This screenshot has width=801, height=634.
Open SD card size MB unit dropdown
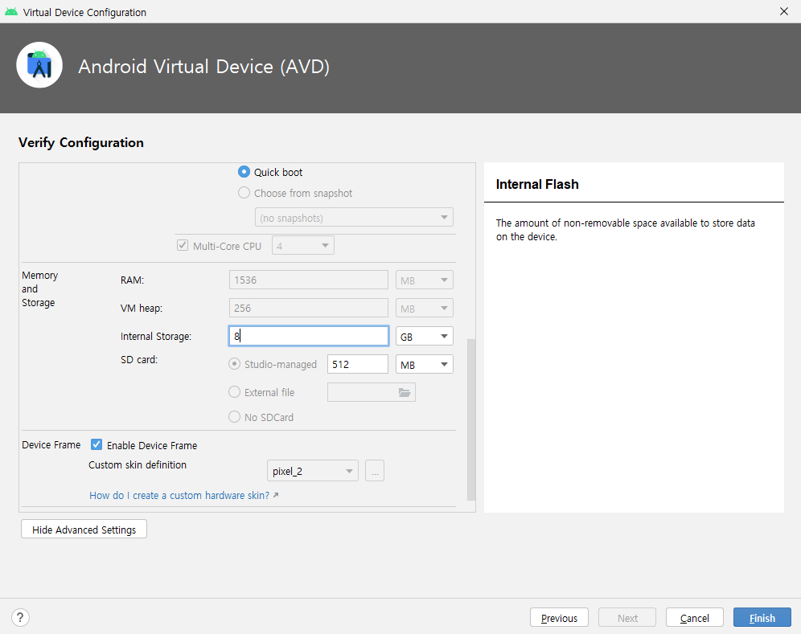pos(425,364)
